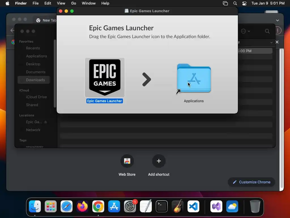Click the Stage Manager menu bar icon
The image size is (290, 218).
[x=225, y=3]
